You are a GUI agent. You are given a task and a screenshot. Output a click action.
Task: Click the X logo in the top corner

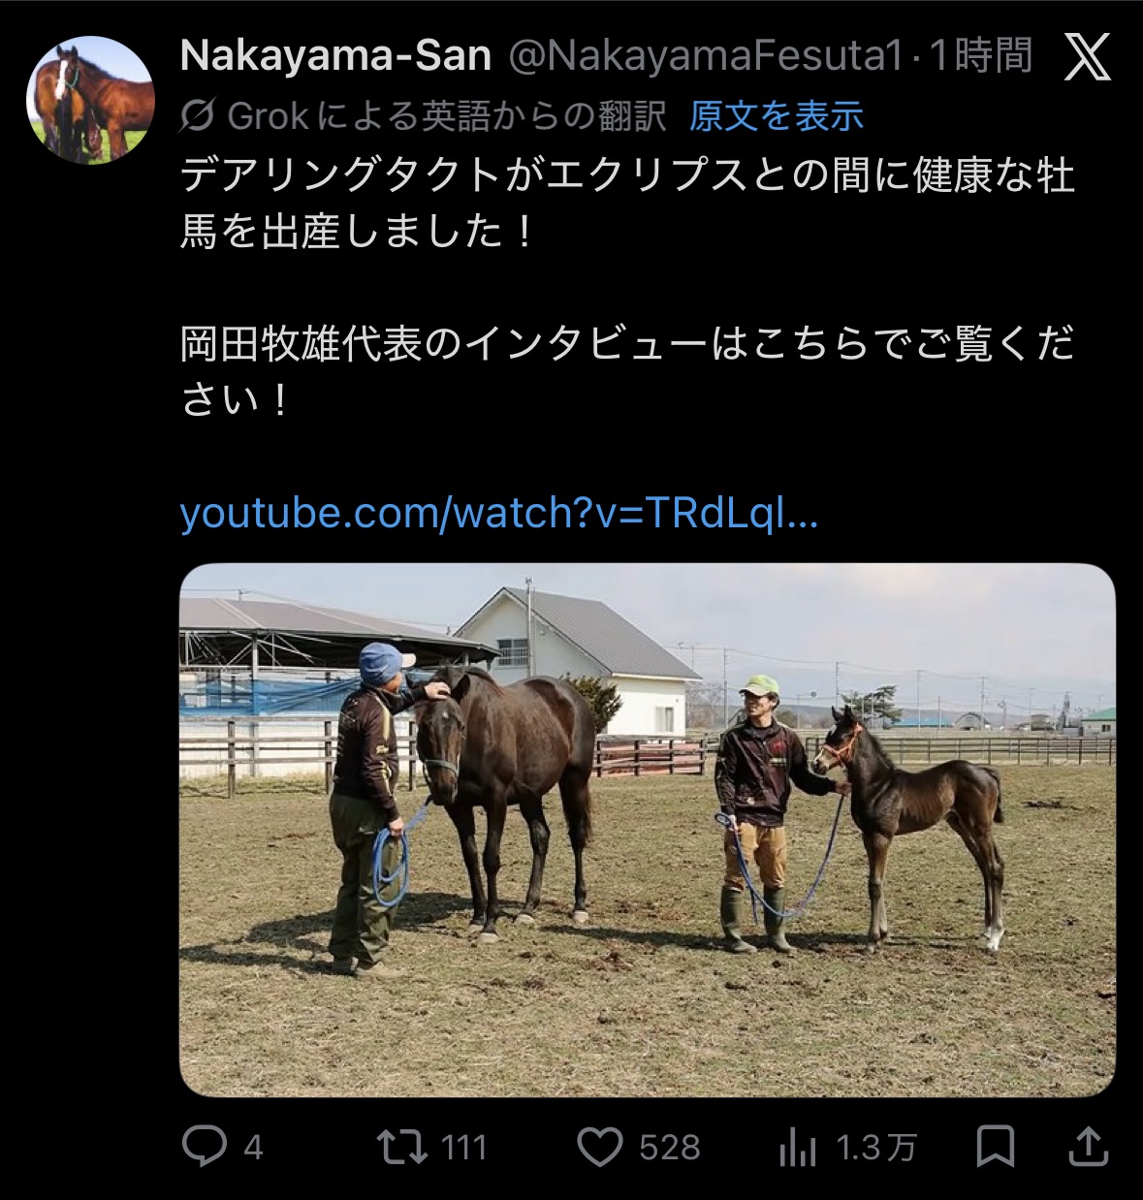point(1087,58)
